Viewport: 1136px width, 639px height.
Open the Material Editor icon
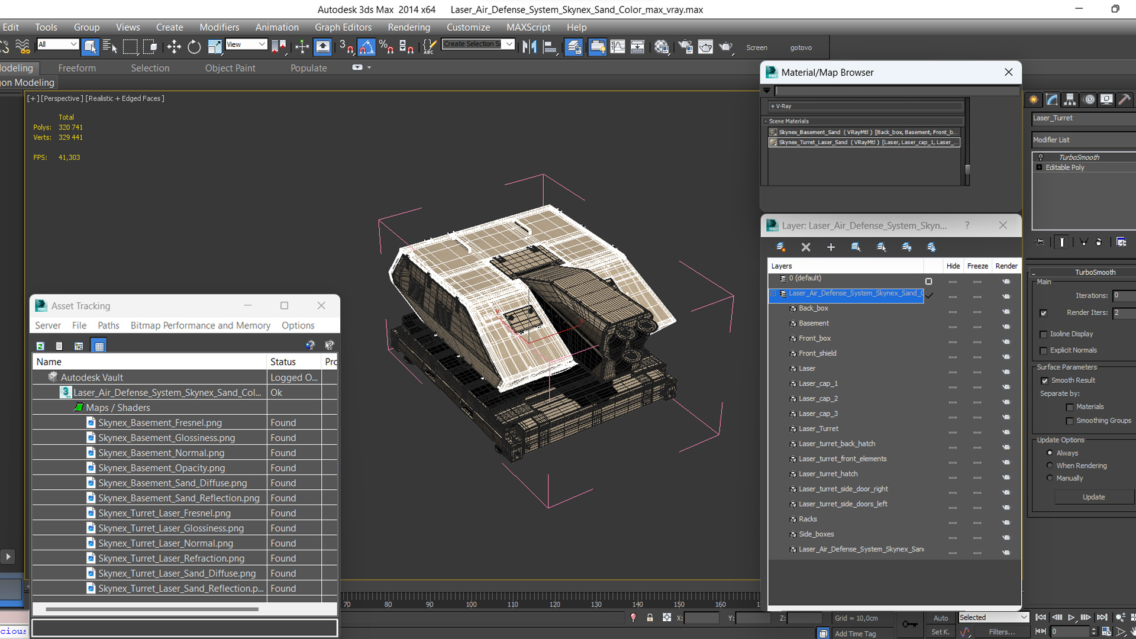click(661, 47)
